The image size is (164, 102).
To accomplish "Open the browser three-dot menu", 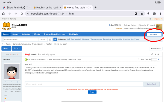I will [x=160, y=14].
